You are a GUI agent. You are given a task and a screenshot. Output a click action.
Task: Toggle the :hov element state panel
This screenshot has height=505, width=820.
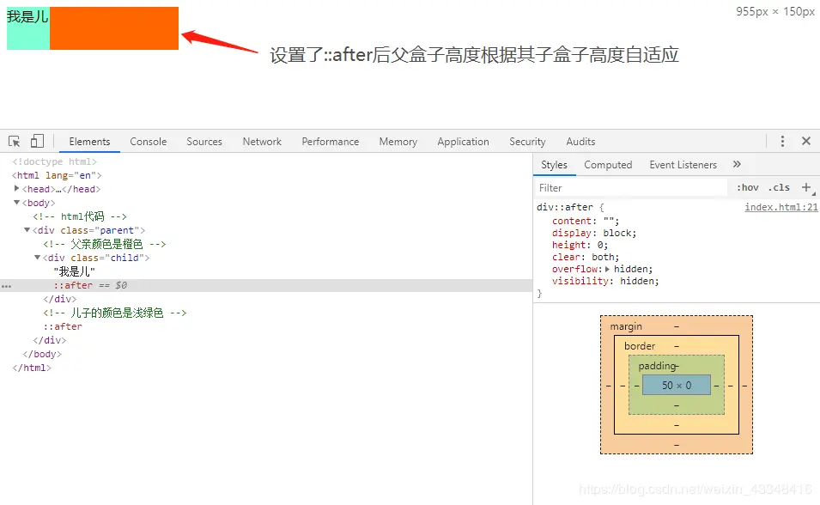pyautogui.click(x=747, y=187)
